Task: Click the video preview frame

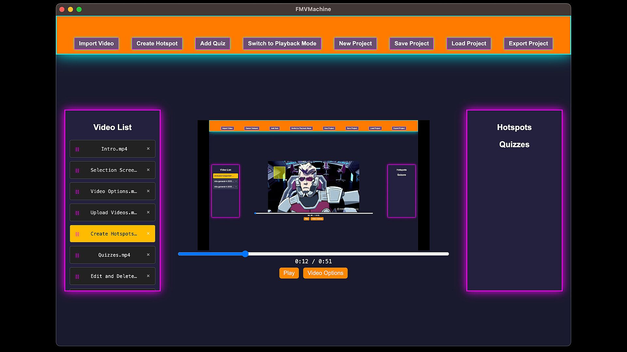Action: tap(313, 185)
